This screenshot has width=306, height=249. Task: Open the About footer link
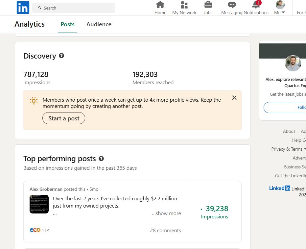tap(289, 131)
